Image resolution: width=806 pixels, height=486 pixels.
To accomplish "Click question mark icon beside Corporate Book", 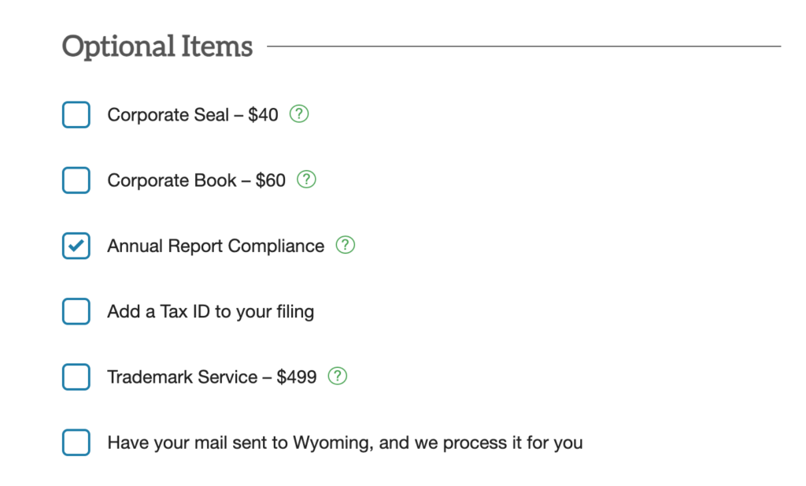I will coord(306,180).
